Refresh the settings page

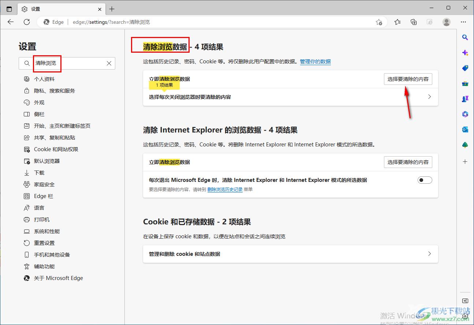(27, 22)
